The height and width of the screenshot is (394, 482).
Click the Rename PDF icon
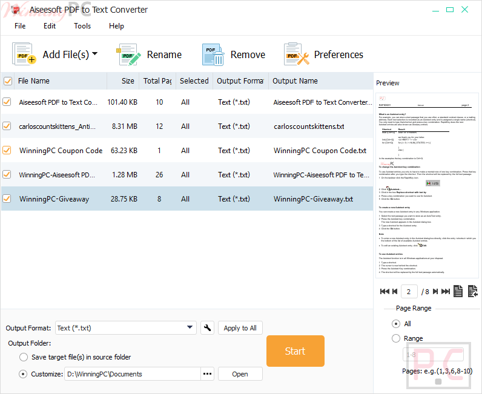pos(129,54)
